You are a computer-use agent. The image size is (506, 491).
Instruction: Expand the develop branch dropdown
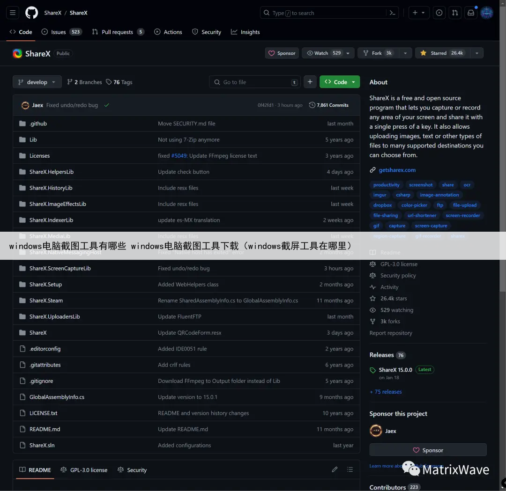tap(37, 82)
